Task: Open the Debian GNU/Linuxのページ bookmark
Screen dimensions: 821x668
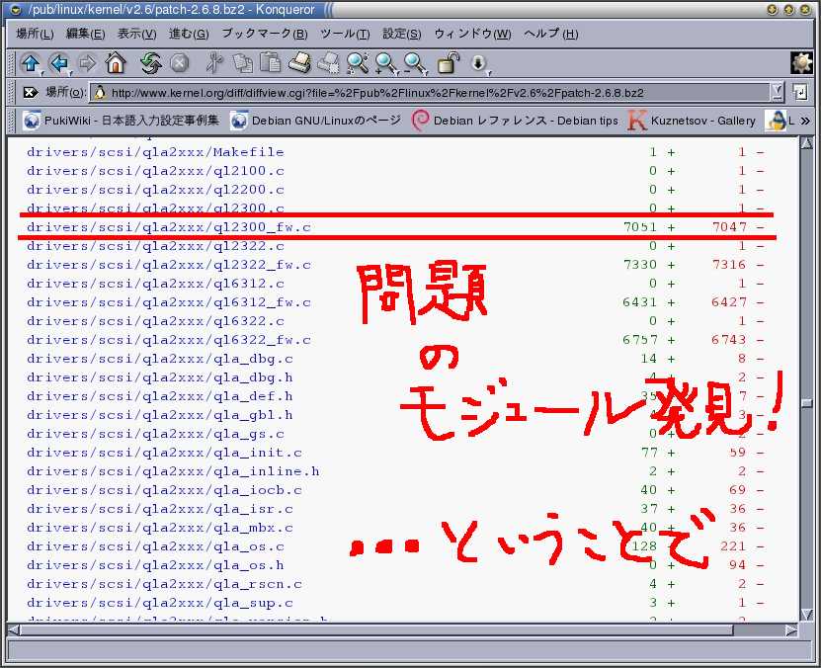Action: pyautogui.click(x=316, y=121)
